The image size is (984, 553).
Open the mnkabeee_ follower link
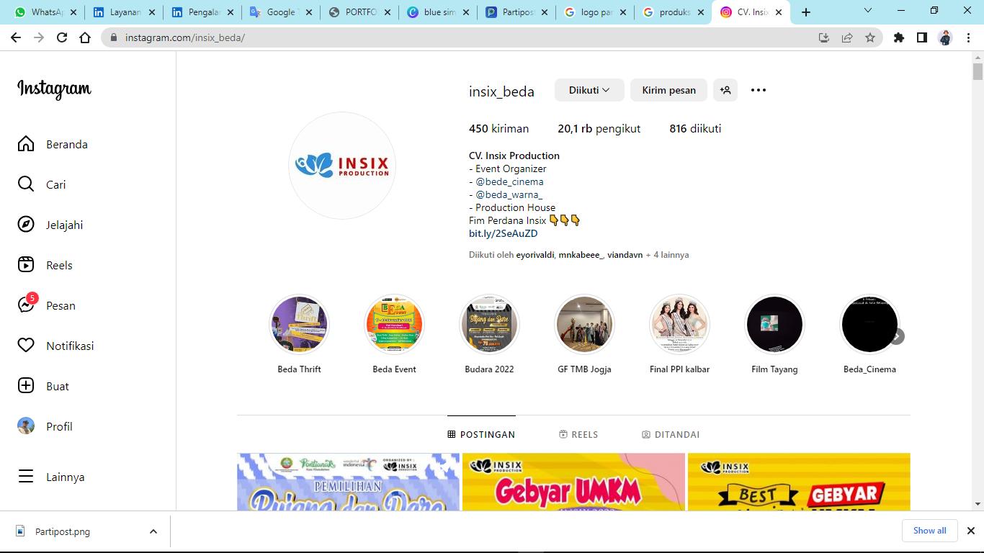pyautogui.click(x=581, y=255)
